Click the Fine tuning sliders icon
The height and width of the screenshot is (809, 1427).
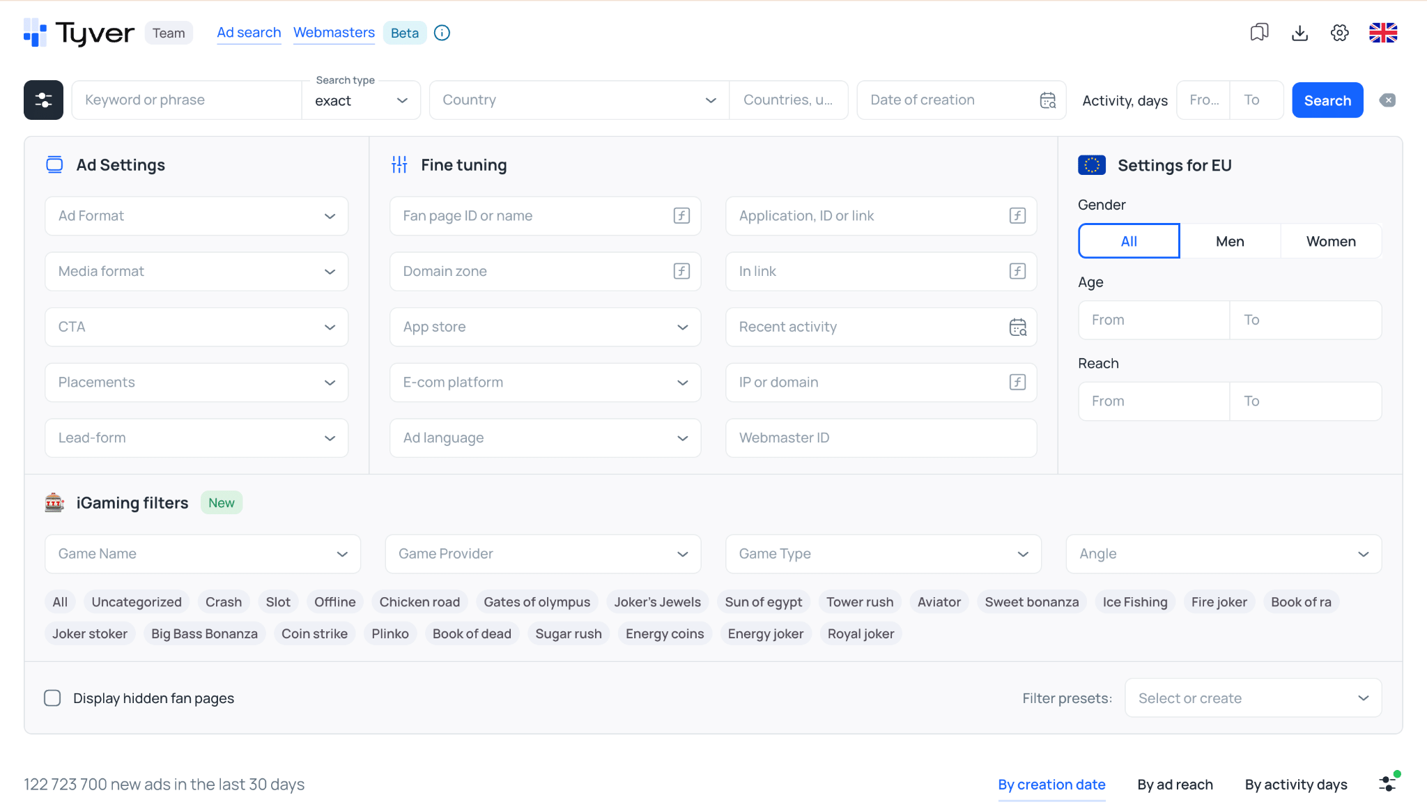tap(399, 165)
